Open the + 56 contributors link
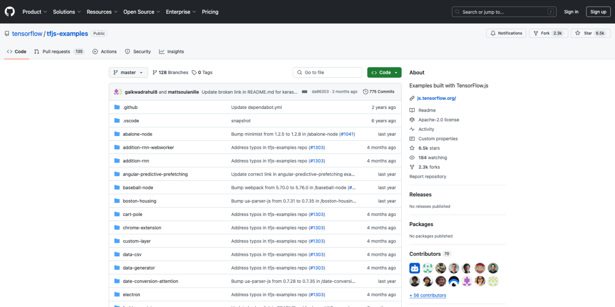 click(x=427, y=295)
